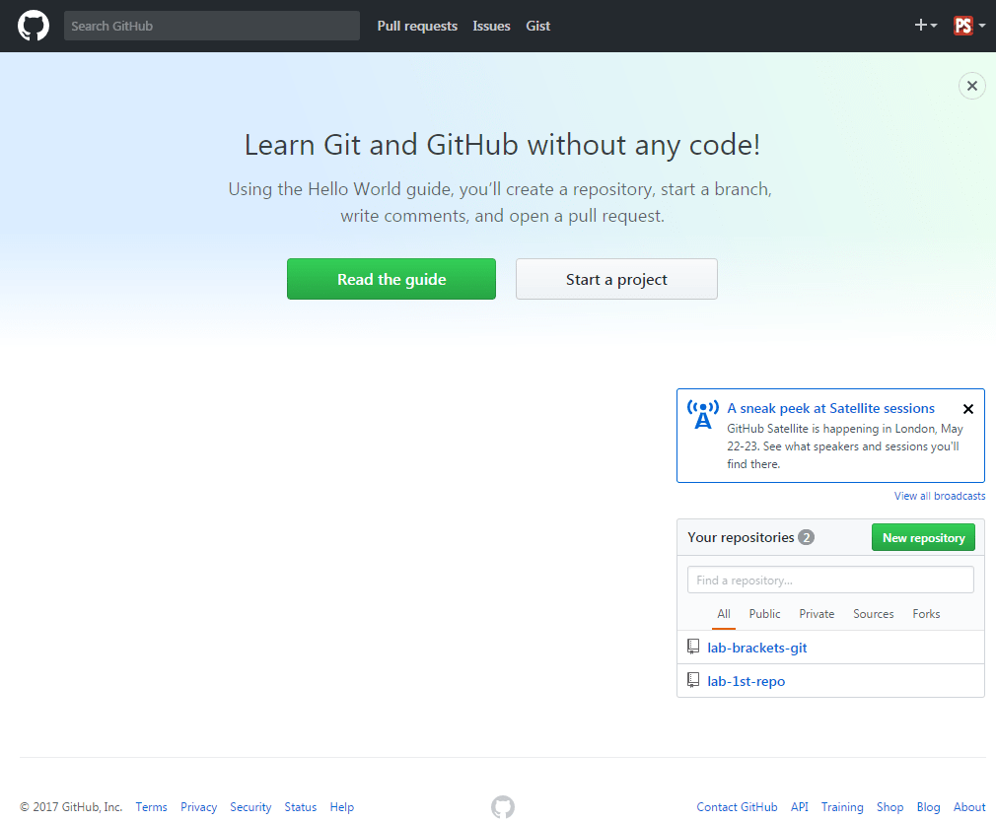
Task: Open the About footer link
Action: [x=969, y=807]
